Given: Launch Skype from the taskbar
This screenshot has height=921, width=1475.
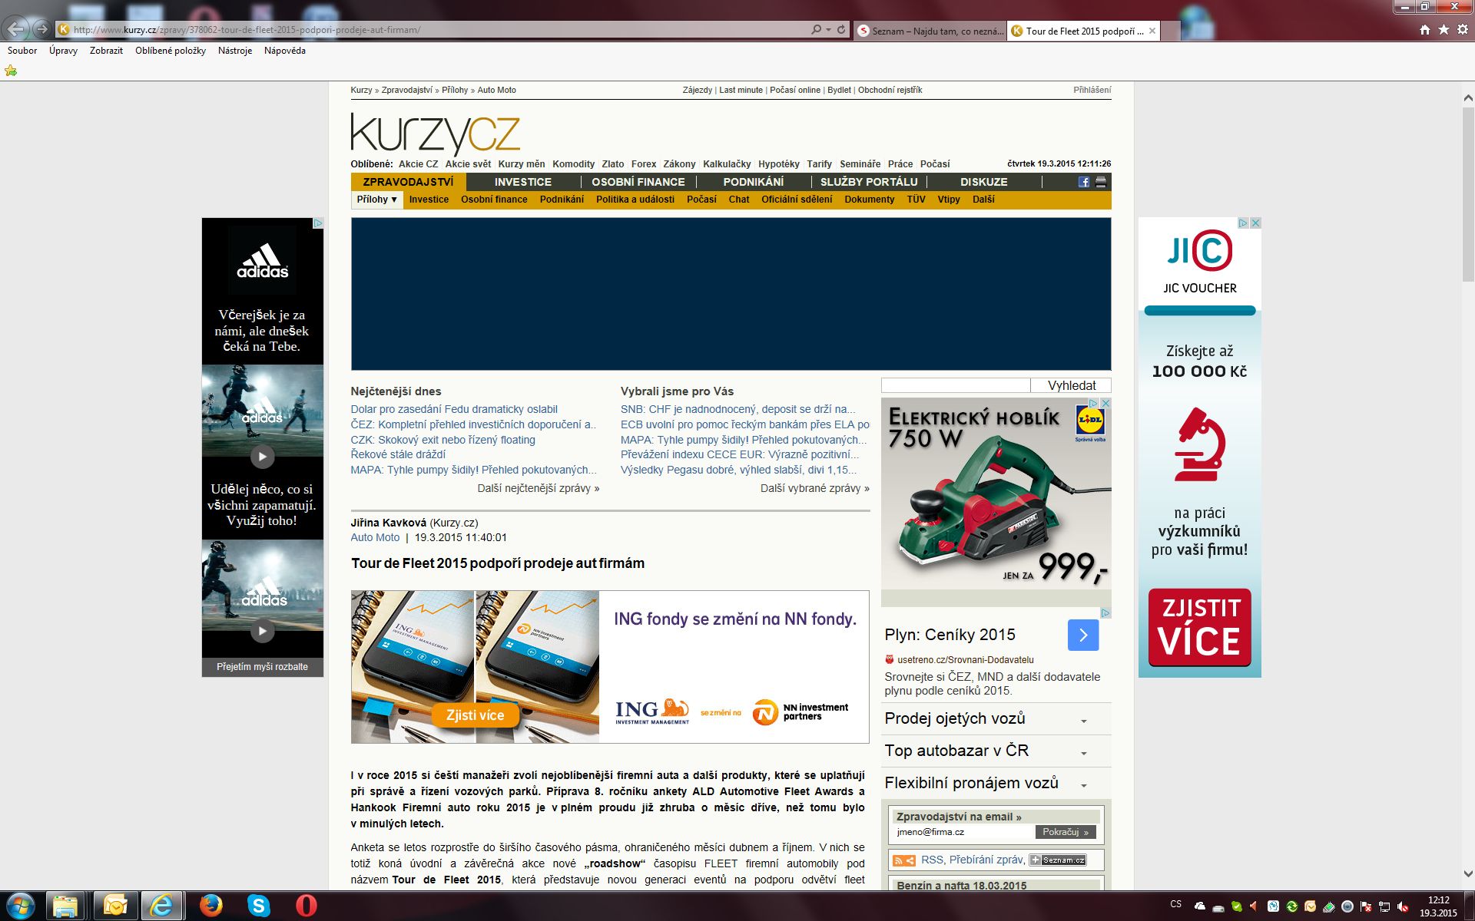Looking at the screenshot, I should click(x=259, y=906).
